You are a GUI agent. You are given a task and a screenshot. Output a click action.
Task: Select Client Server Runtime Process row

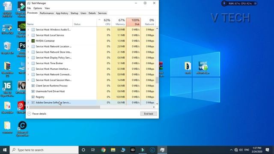(91, 86)
